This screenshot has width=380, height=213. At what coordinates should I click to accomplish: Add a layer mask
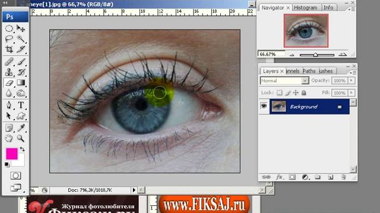point(292,177)
